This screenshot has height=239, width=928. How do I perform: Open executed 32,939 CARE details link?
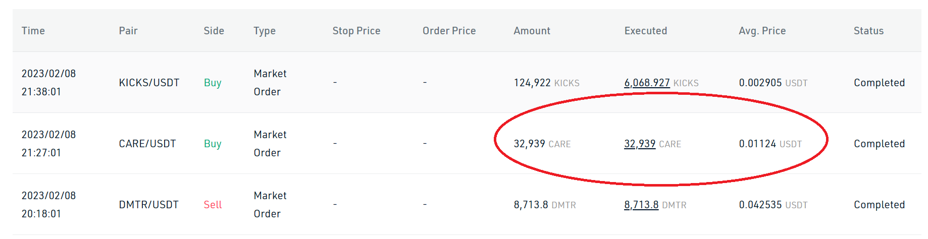pos(640,144)
